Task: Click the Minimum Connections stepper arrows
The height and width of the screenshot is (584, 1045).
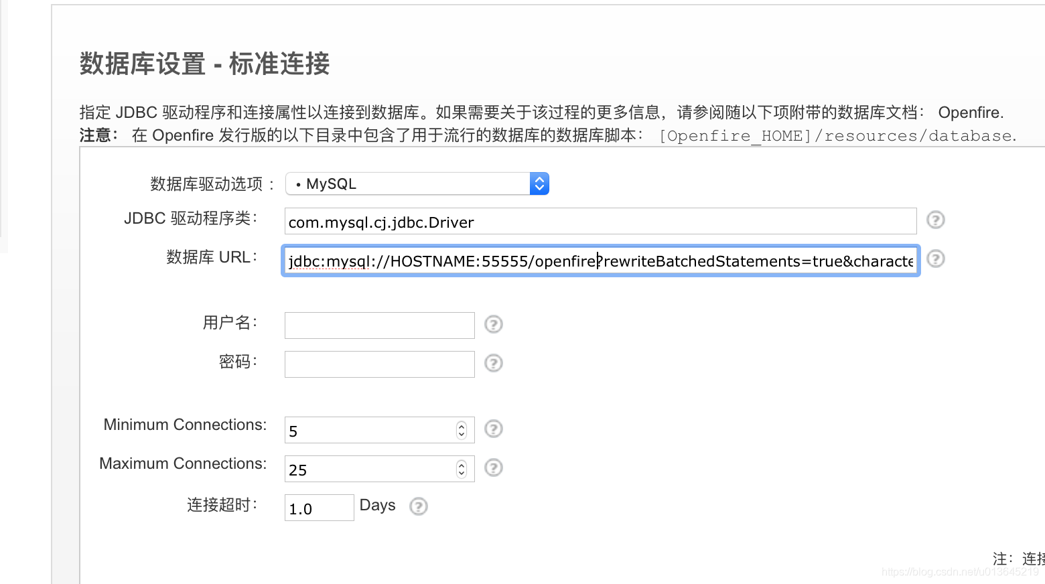Action: tap(462, 430)
